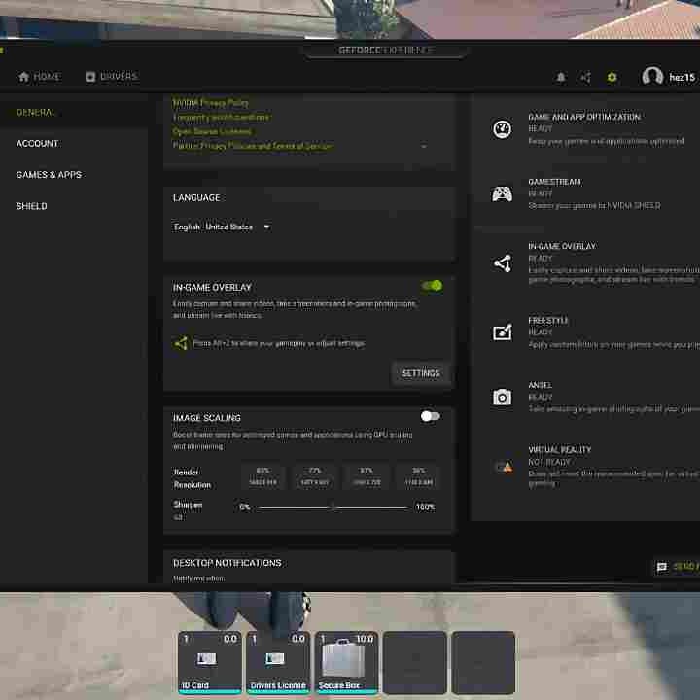Click the Home house icon
Screen dimensions: 700x700
click(x=24, y=77)
